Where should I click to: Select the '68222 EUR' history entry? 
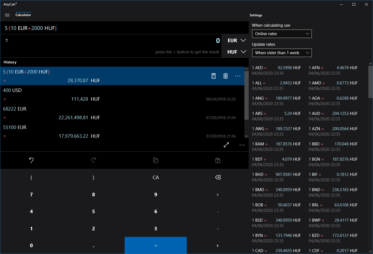click(x=122, y=113)
